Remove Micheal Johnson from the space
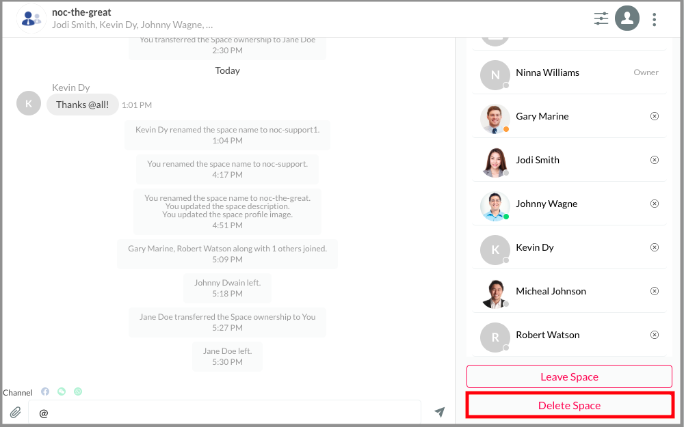 [654, 291]
